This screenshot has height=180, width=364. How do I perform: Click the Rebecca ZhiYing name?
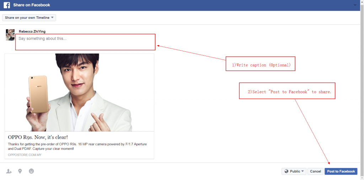pyautogui.click(x=32, y=32)
